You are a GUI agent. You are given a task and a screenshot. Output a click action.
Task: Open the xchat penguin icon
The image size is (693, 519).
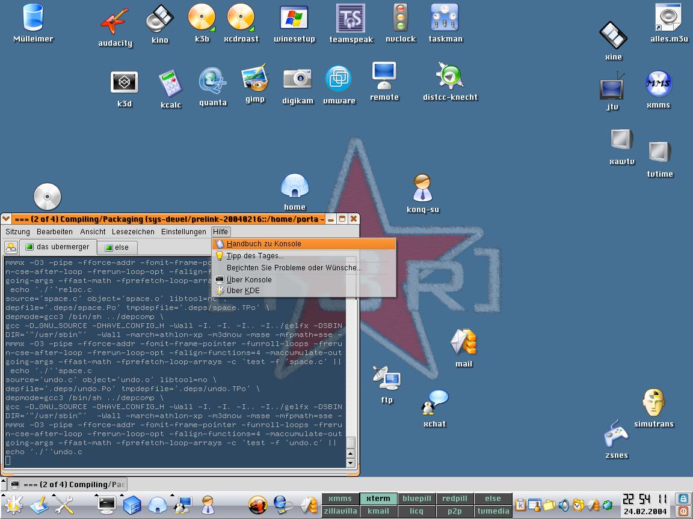tap(434, 402)
